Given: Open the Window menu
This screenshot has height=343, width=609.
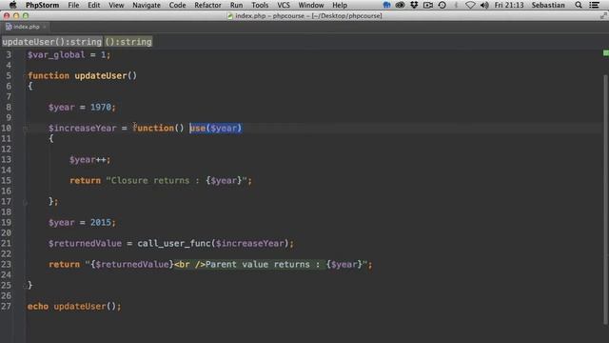Looking at the screenshot, I should click(311, 5).
